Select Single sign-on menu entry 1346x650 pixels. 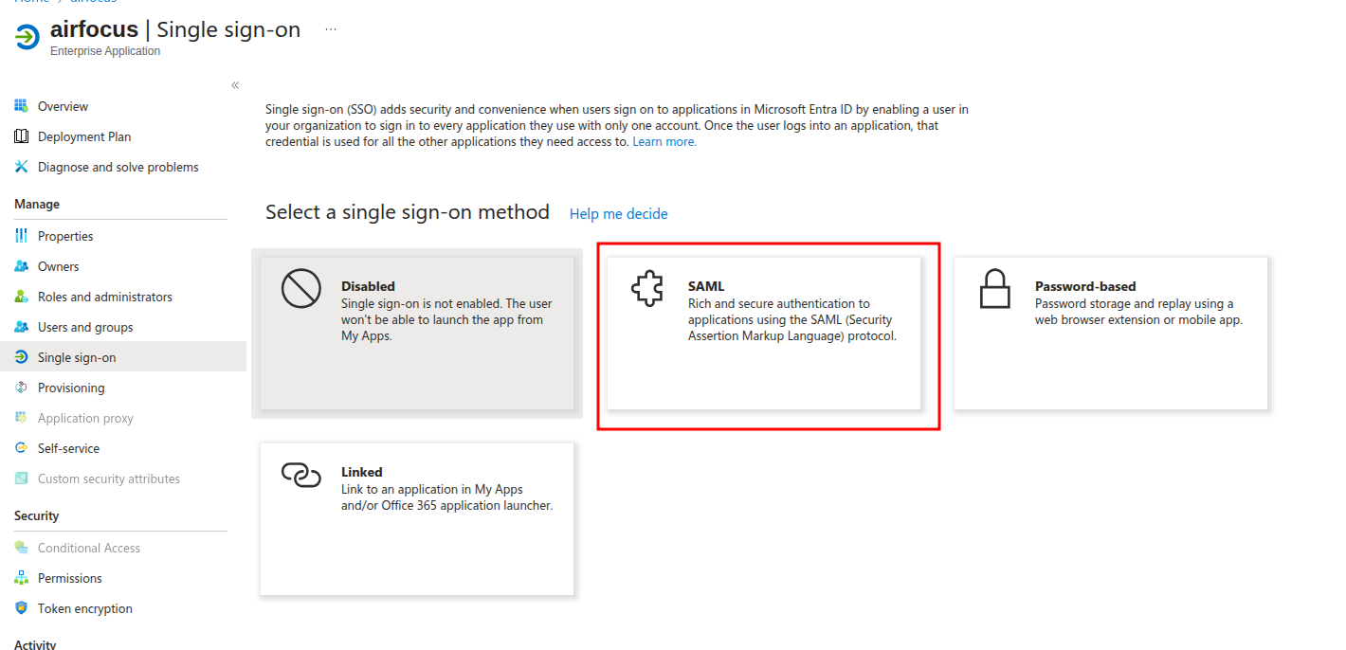(123, 357)
